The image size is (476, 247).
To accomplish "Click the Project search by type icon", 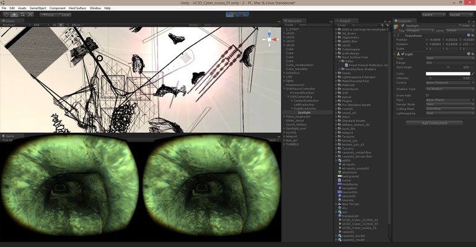I will 382,25.
